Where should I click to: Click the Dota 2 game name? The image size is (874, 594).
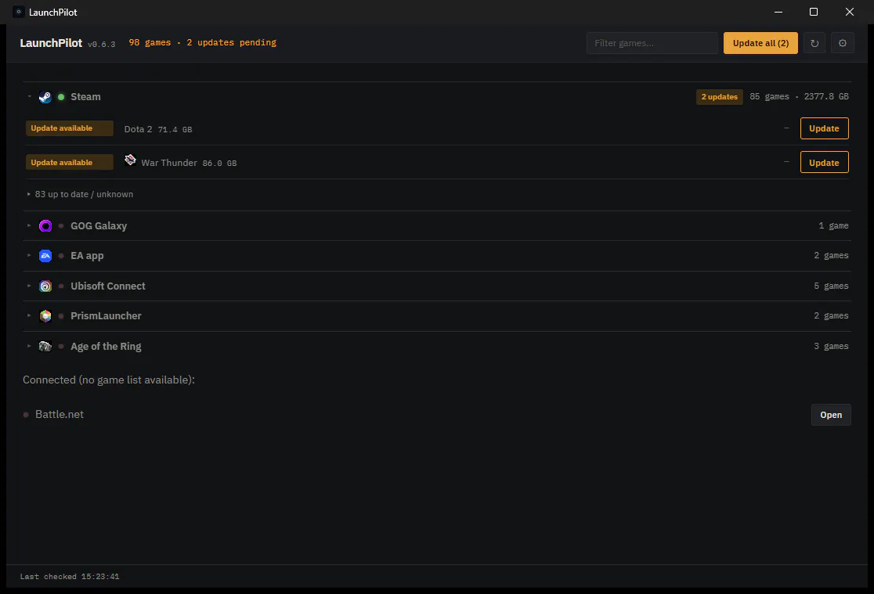[138, 128]
